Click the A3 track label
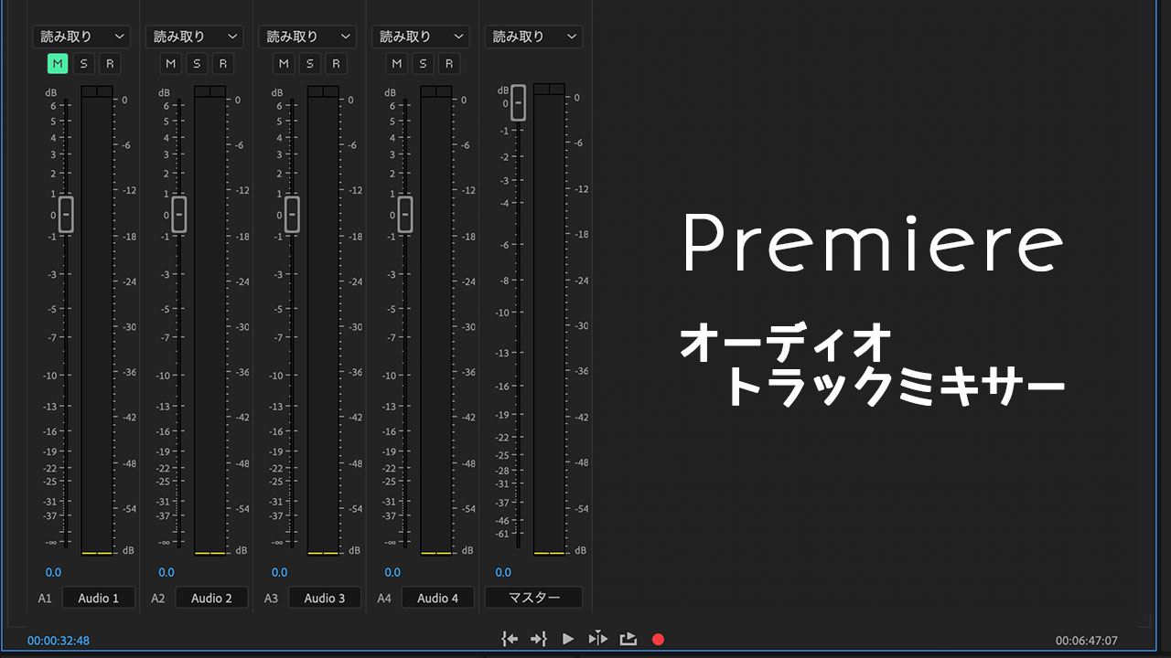Viewport: 1171px width, 658px height. point(271,598)
